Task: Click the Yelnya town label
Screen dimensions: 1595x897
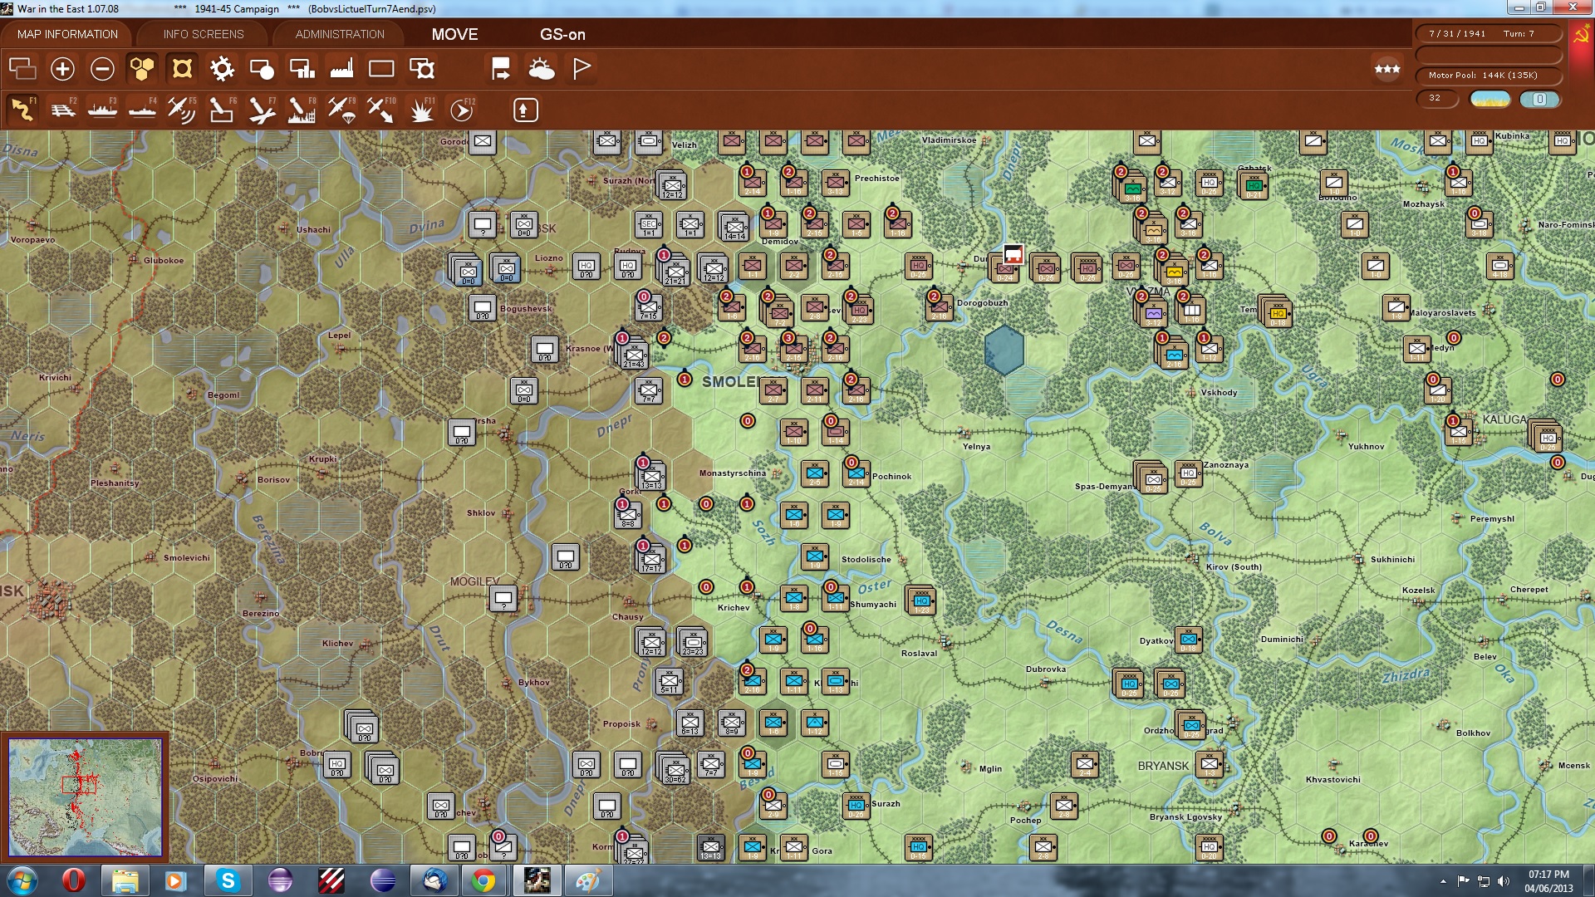Action: (976, 447)
